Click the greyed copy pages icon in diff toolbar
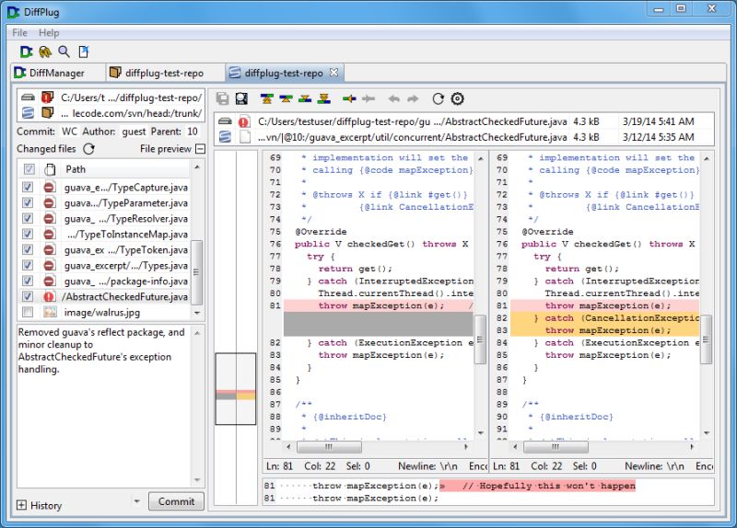 222,98
